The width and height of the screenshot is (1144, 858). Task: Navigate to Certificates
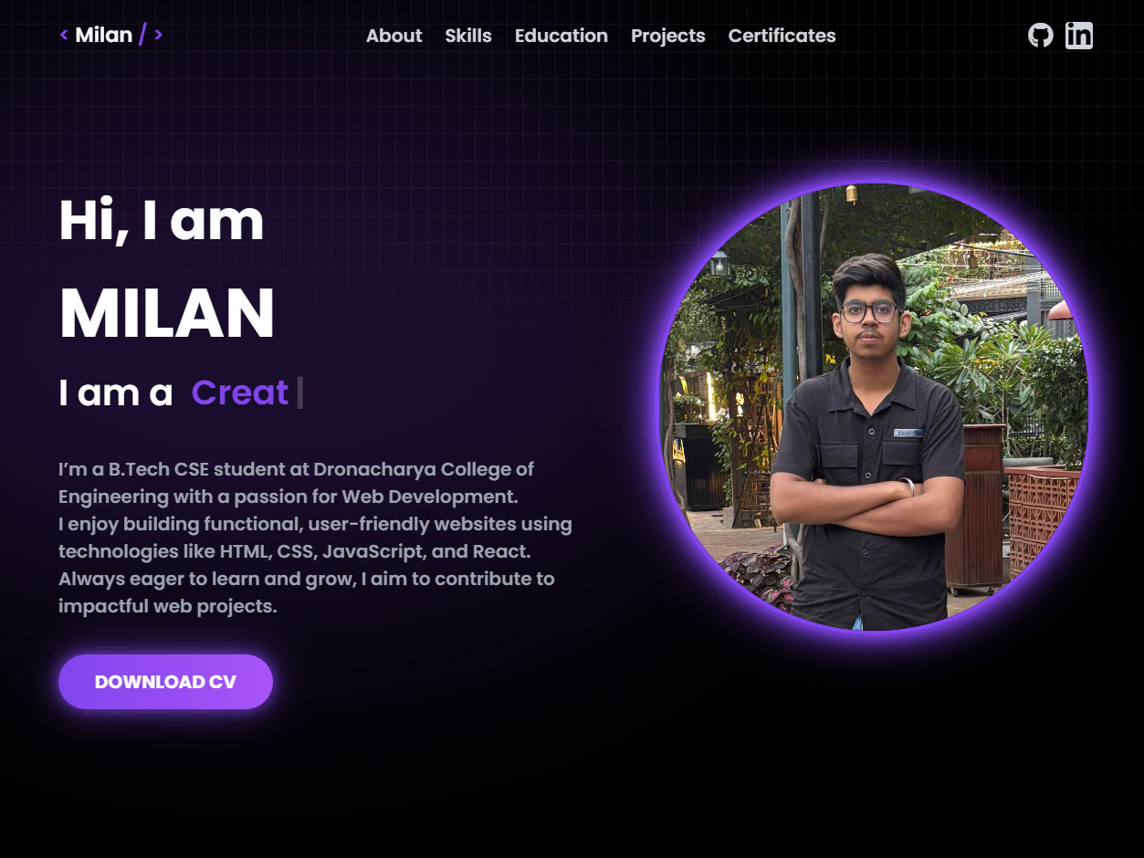click(x=782, y=36)
